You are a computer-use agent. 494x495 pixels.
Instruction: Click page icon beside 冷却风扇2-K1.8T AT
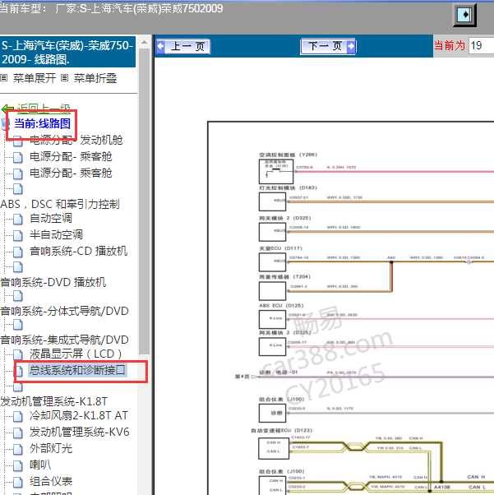18,416
